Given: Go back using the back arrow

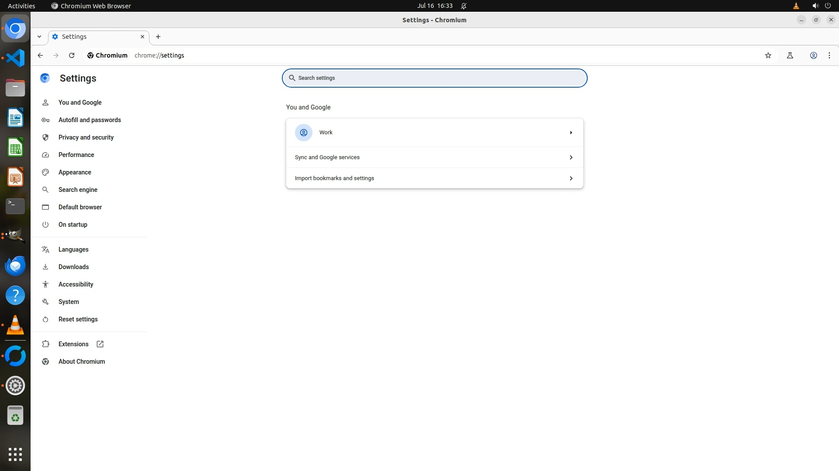Looking at the screenshot, I should (x=40, y=55).
